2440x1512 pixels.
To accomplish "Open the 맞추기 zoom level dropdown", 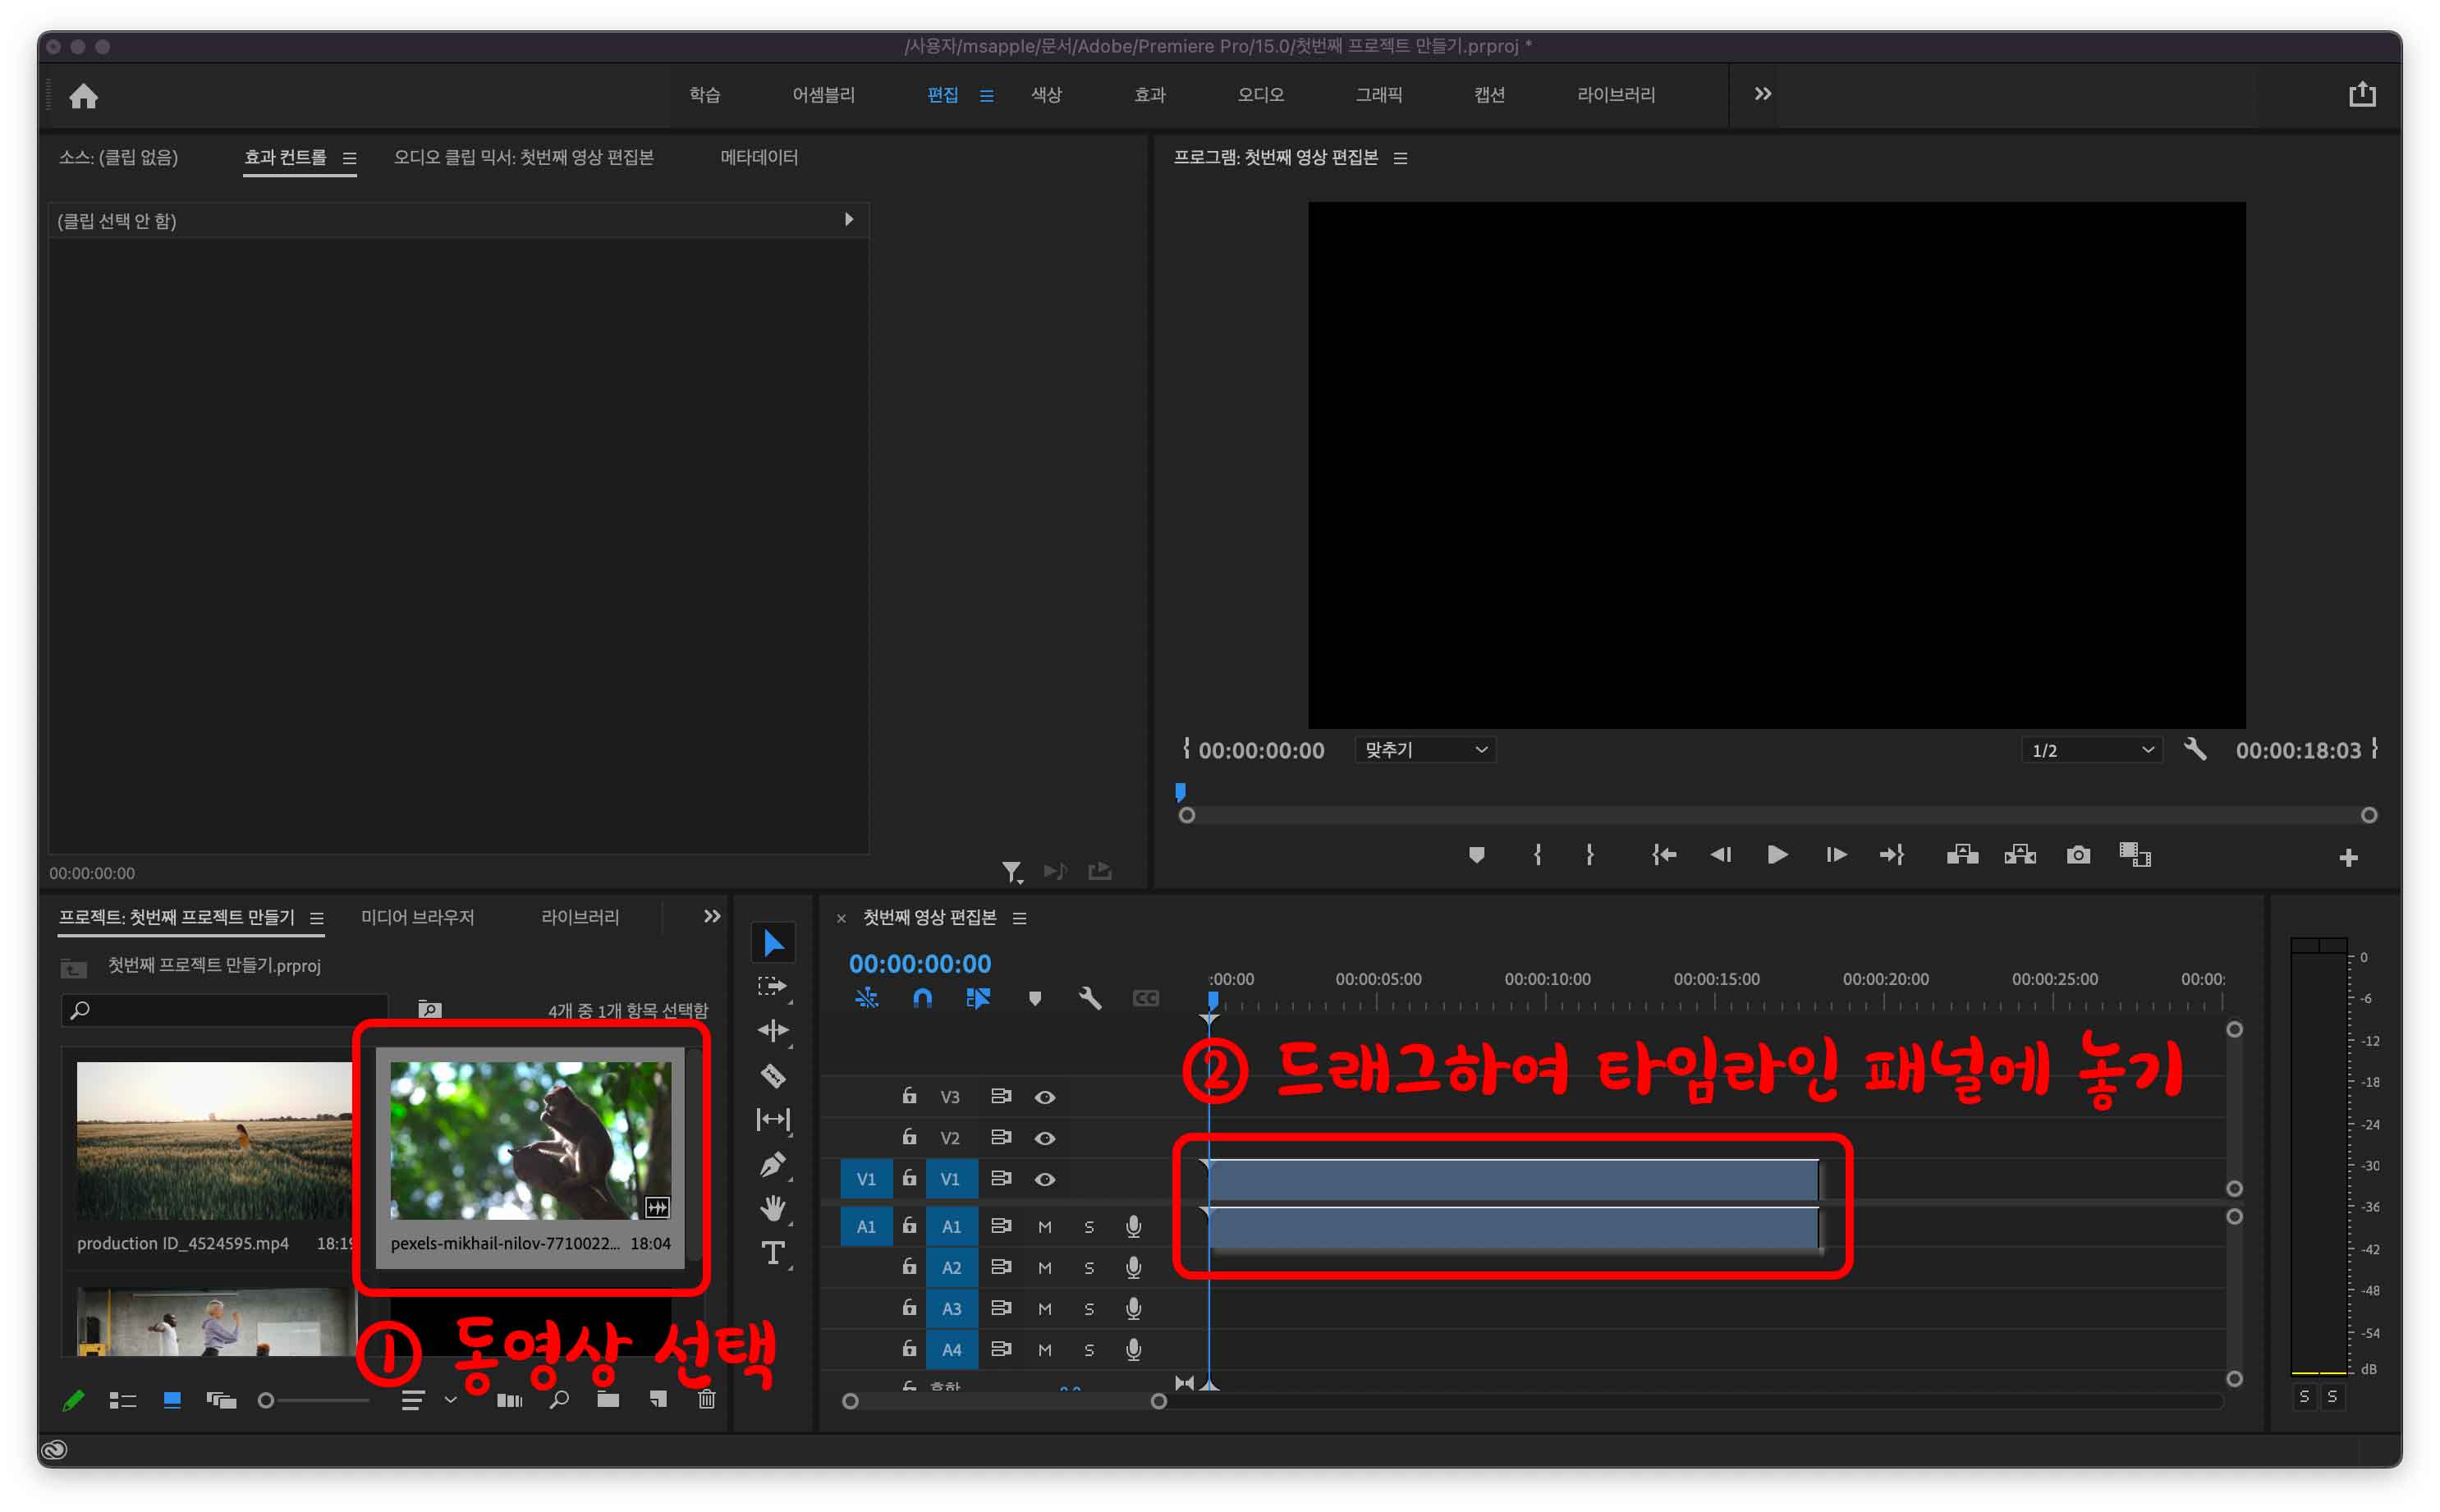I will (x=1425, y=750).
